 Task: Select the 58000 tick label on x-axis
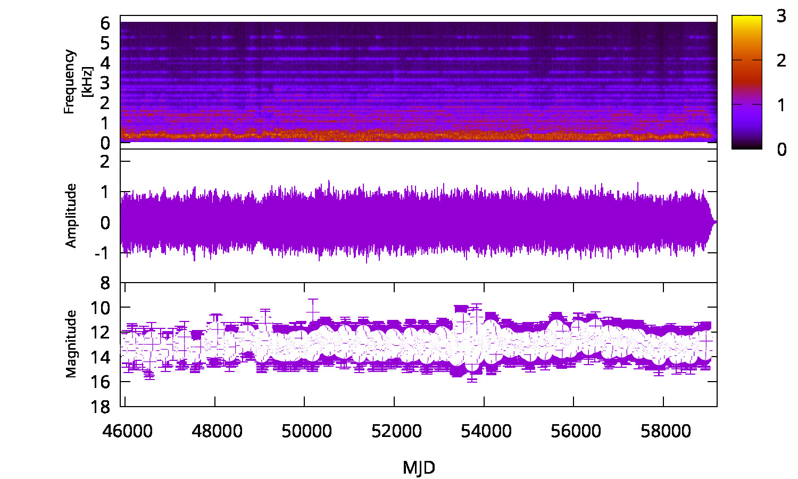[666, 431]
